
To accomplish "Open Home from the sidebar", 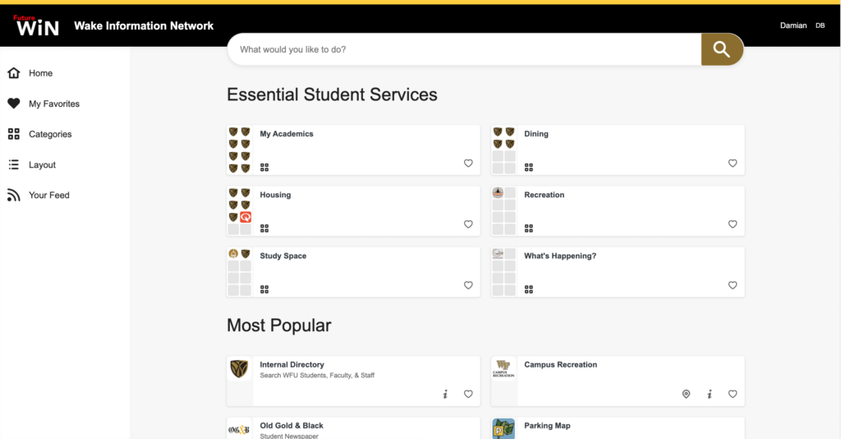I will tap(41, 73).
